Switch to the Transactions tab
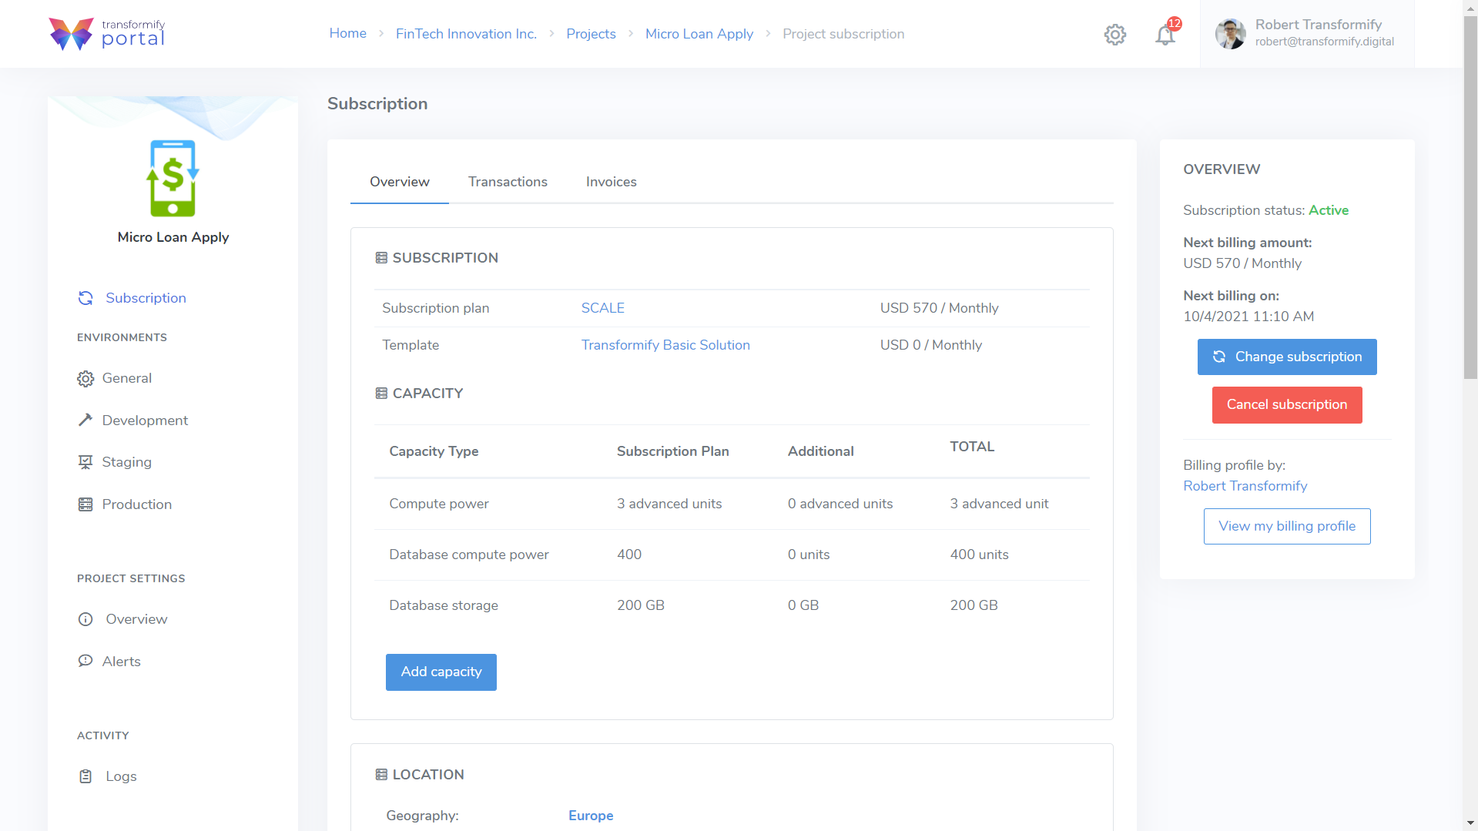This screenshot has width=1478, height=831. [x=508, y=182]
